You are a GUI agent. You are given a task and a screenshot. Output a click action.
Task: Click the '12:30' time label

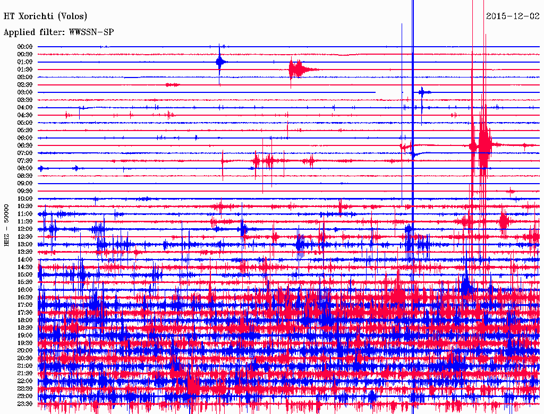[x=25, y=237]
